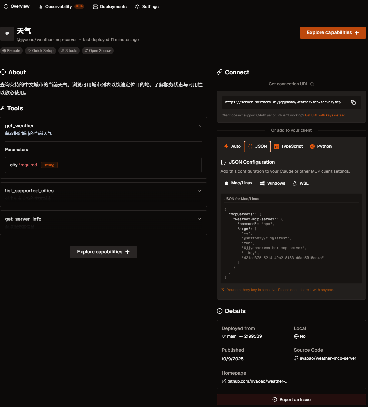Click the info icon beside Get connection URL
Screen dimensions: 368x407
click(x=312, y=84)
